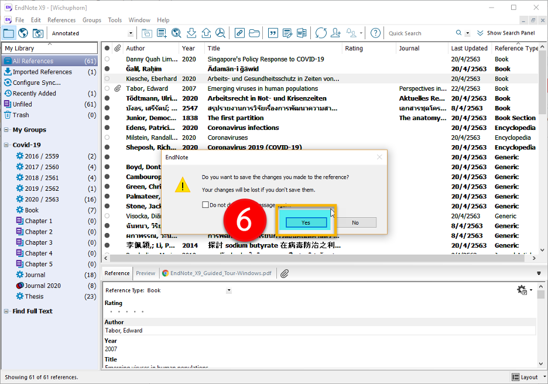The height and width of the screenshot is (384, 548).
Task: Click the Insert Citation quote icon
Action: coord(272,33)
